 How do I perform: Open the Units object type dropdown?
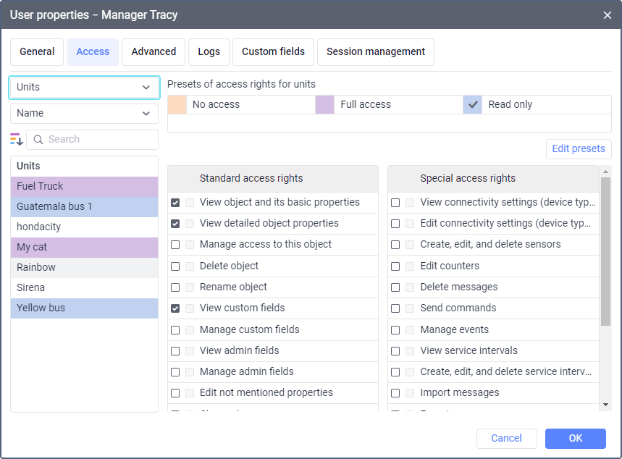(x=84, y=87)
